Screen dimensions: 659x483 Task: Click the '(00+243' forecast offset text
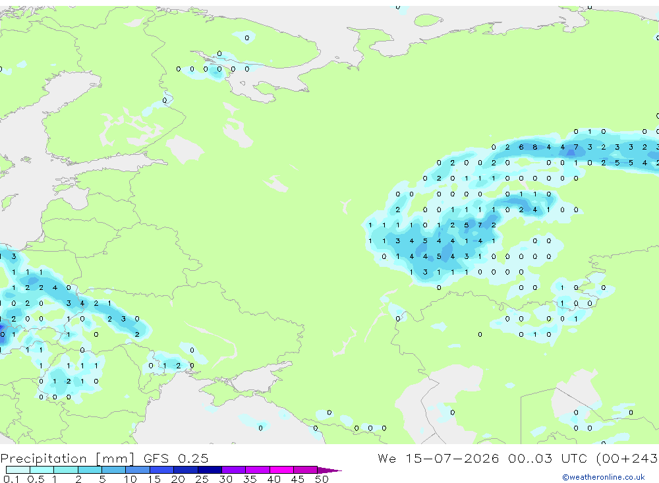(627, 458)
